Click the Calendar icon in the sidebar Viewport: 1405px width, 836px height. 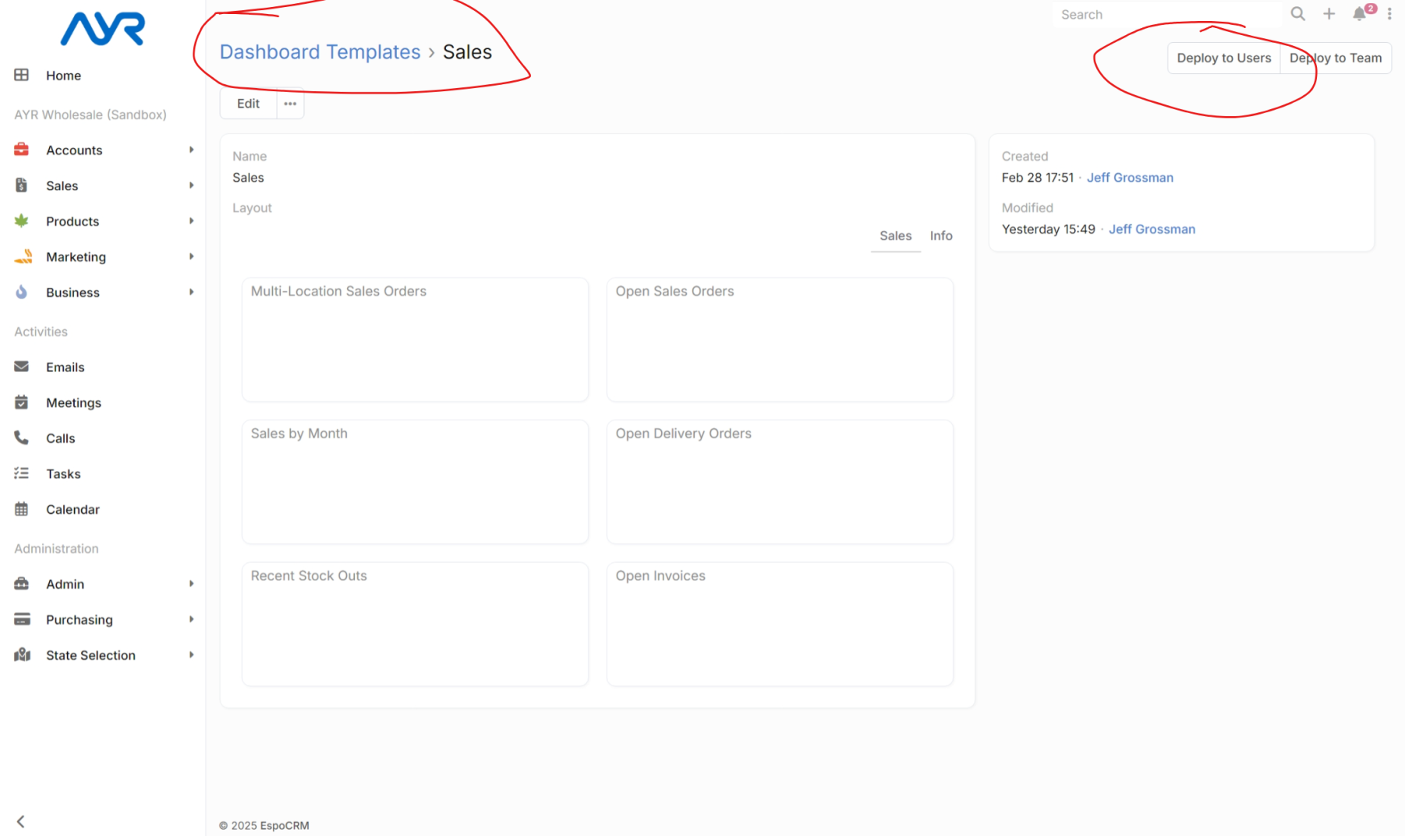click(22, 509)
